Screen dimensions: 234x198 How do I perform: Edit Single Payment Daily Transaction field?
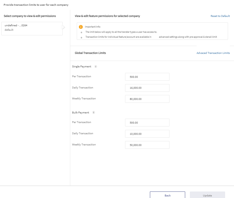[147, 88]
